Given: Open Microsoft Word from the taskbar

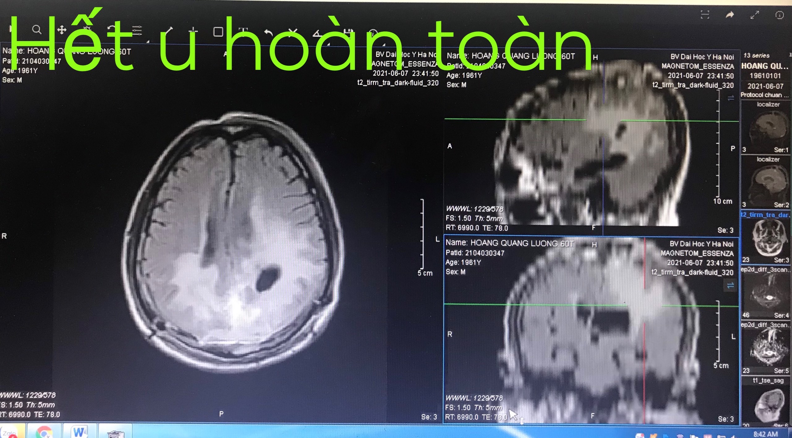Looking at the screenshot, I should pyautogui.click(x=79, y=432).
